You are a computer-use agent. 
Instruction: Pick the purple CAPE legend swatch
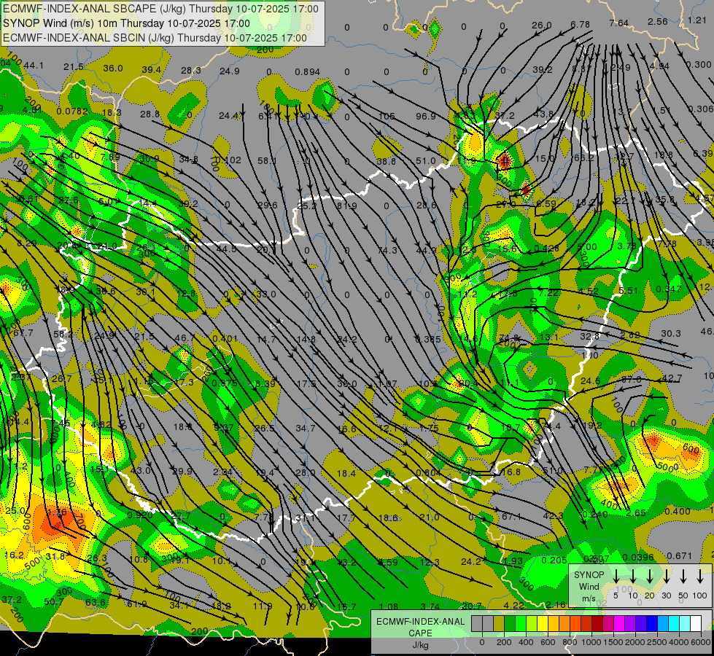[x=631, y=624]
